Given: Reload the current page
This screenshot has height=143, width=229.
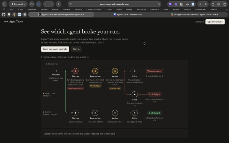Looking at the screenshot, I should pos(159,4).
